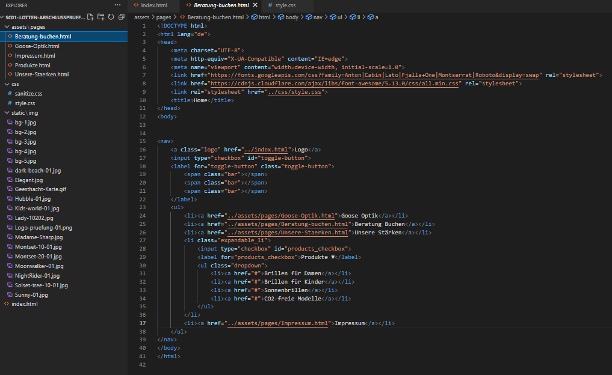The image size is (612, 375).
Task: Click the sanitize.css file icon
Action: (11, 93)
